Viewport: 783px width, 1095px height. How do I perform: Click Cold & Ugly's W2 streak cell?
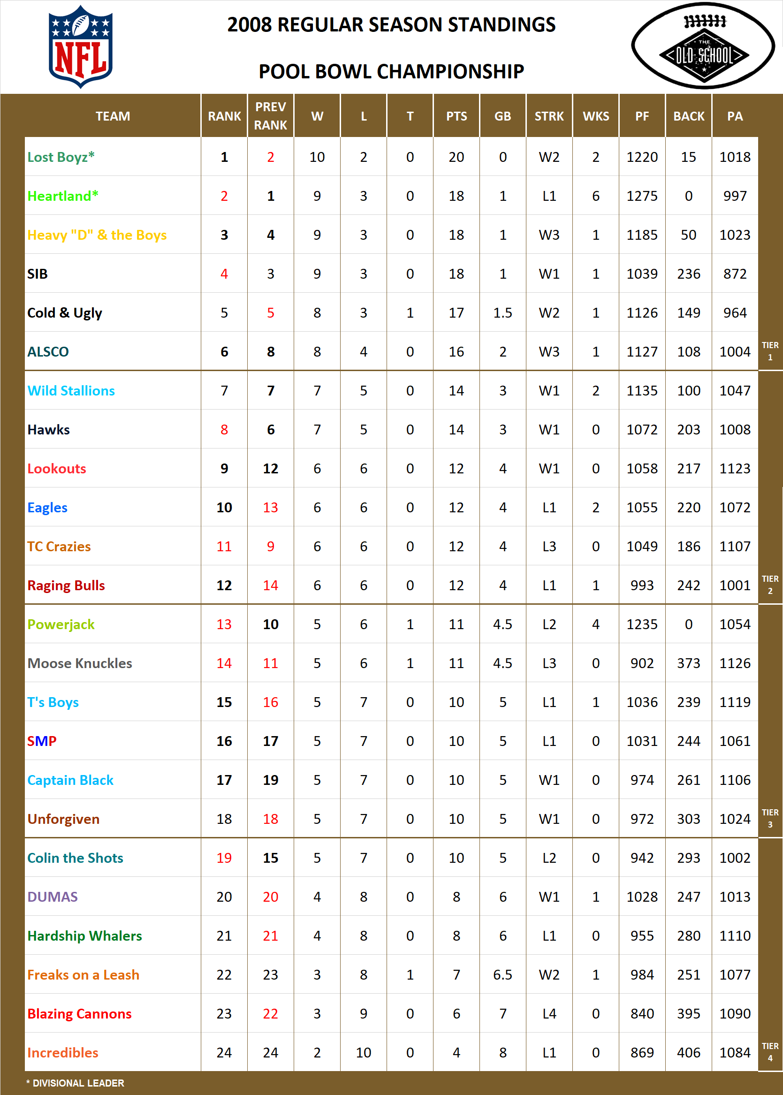[x=549, y=312]
